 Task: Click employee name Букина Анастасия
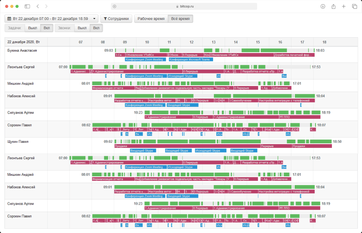point(22,50)
